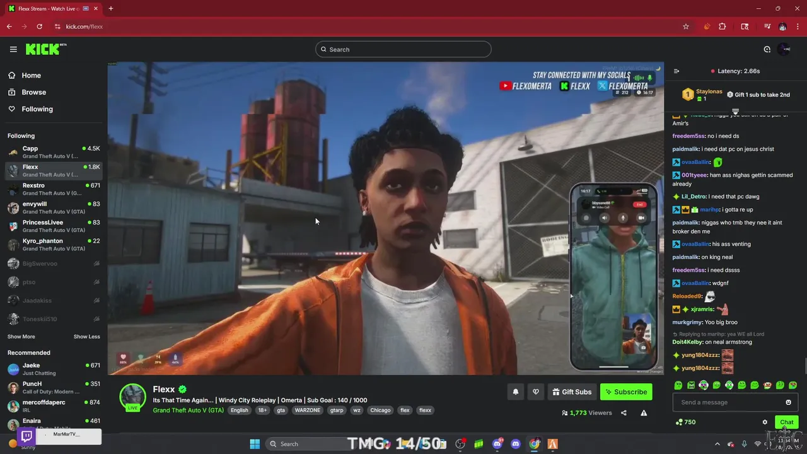Click the English tag
The width and height of the screenshot is (807, 454).
coord(239,410)
